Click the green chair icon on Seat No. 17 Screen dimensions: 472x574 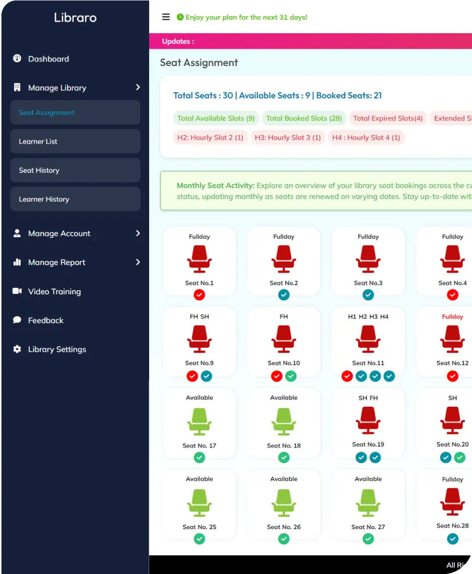(199, 421)
